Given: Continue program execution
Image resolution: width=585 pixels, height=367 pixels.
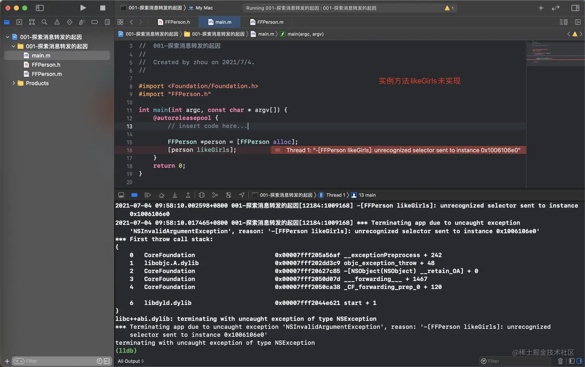Looking at the screenshot, I should pos(147,195).
